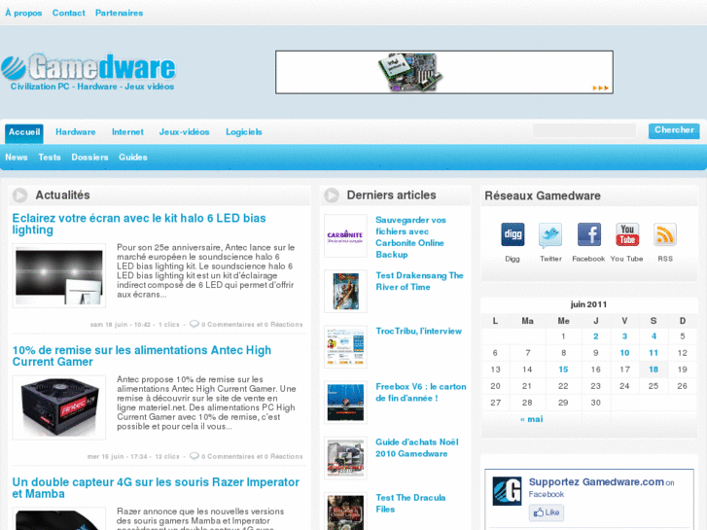Open the Contact link

point(68,13)
